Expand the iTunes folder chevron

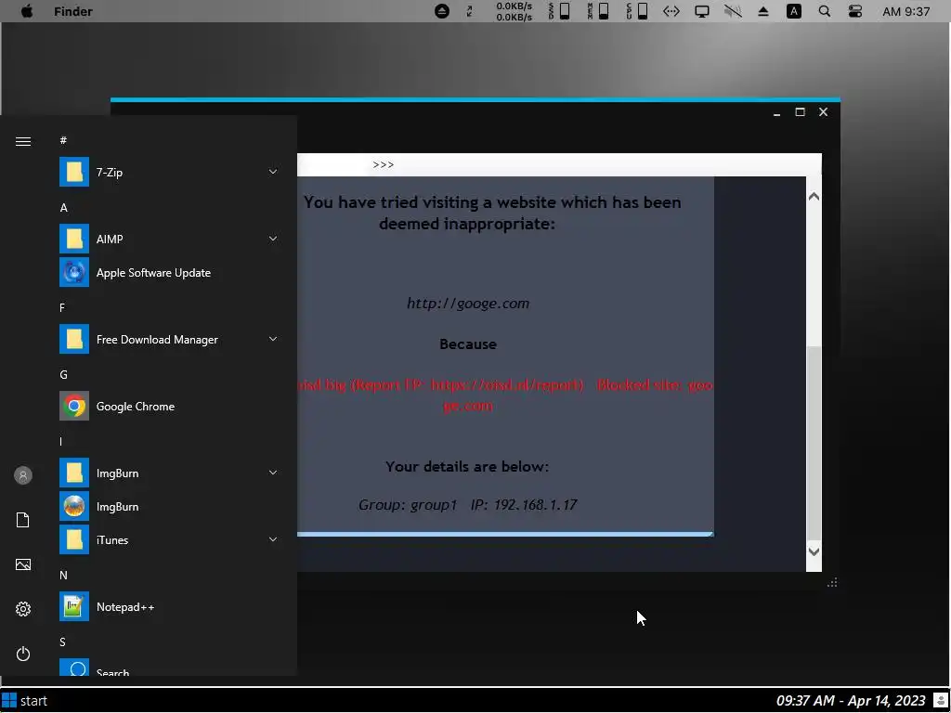coord(273,539)
